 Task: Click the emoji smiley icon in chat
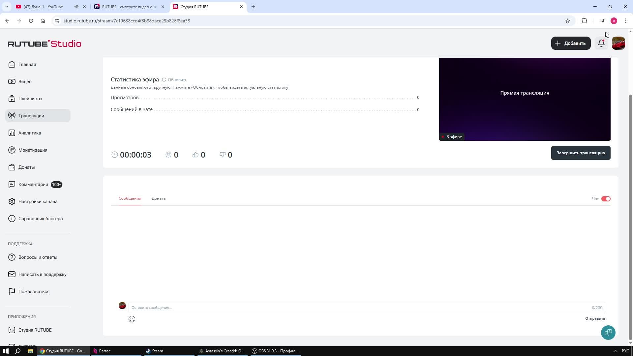[132, 319]
